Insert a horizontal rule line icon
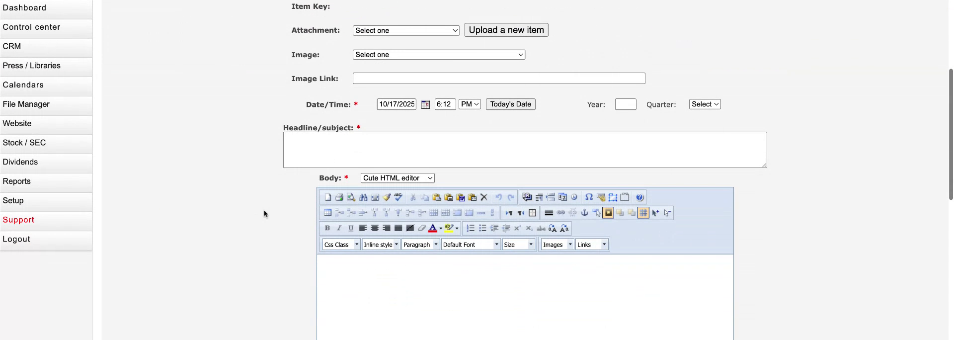Viewport: 954px width, 340px height. [549, 213]
